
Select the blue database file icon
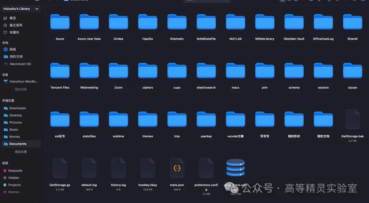235,168
